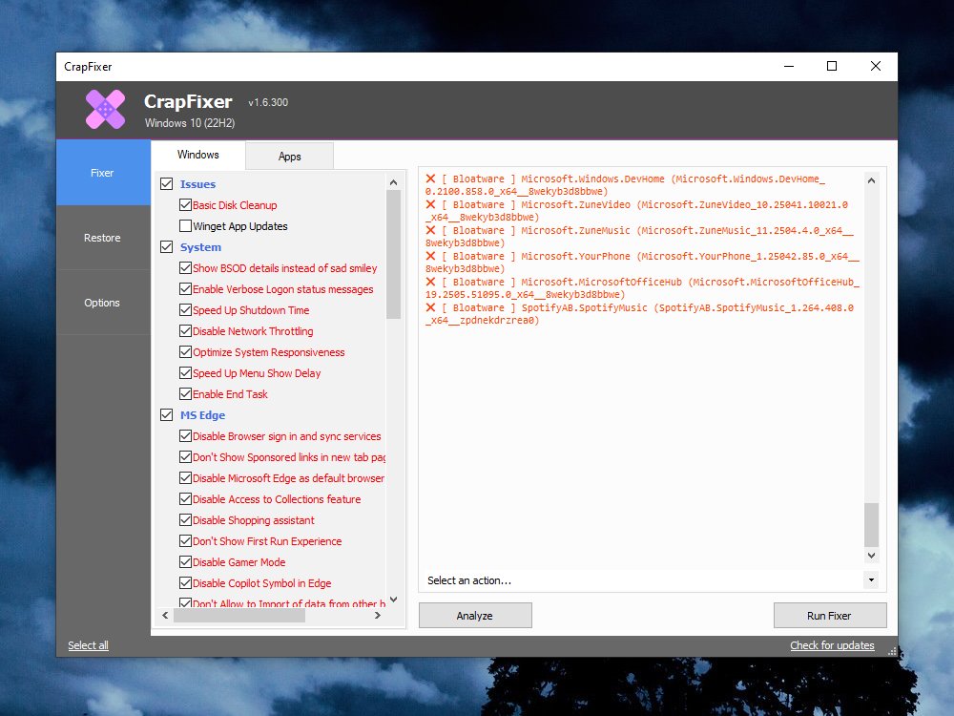Uncheck Disable Microsoft Edge as default browser

[x=186, y=478]
